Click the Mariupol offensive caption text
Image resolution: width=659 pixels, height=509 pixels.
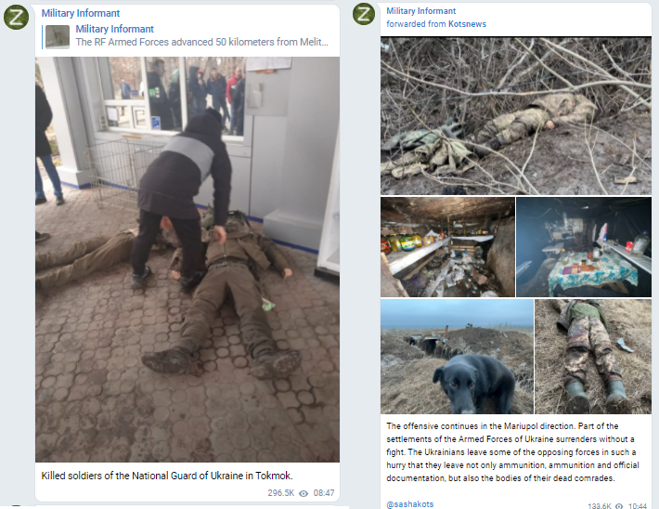tap(512, 452)
